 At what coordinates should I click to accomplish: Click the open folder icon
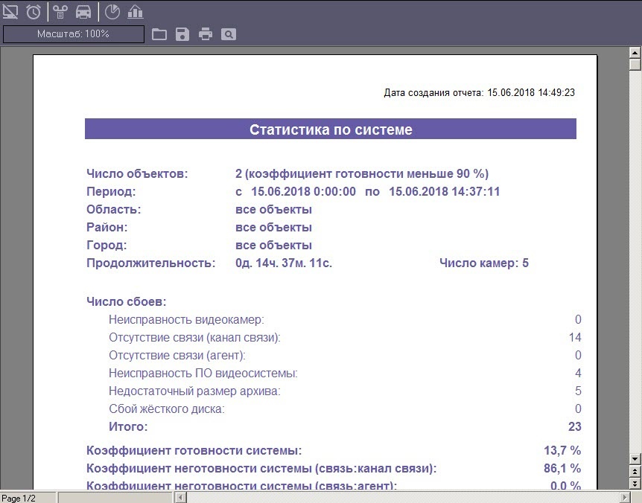click(x=159, y=34)
